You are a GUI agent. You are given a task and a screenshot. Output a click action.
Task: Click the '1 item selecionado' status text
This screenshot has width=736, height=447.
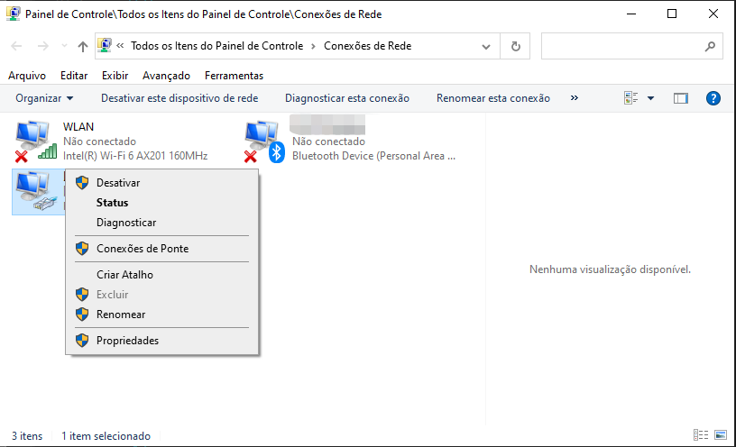point(106,436)
